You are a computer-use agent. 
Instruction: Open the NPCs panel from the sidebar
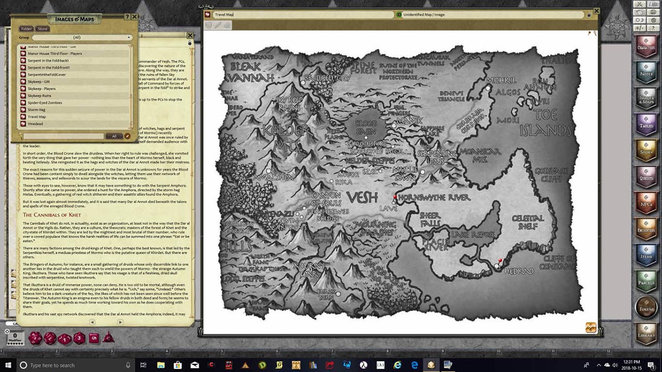(x=645, y=203)
